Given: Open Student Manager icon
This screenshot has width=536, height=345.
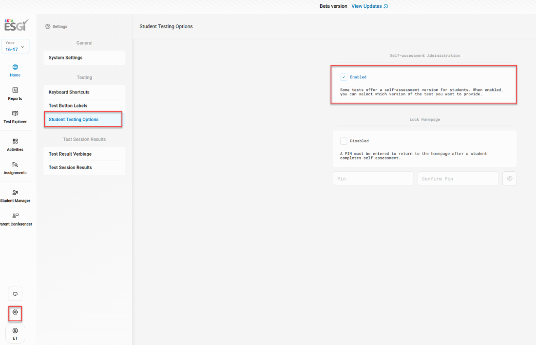Looking at the screenshot, I should [15, 193].
